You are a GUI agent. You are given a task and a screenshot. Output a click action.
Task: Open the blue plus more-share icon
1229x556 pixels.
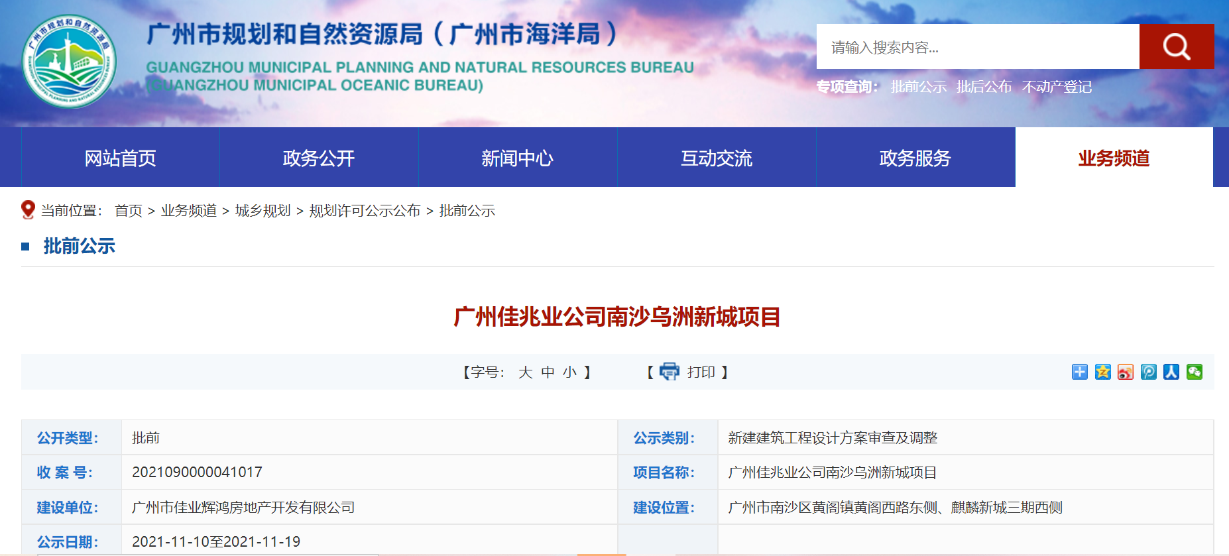1080,372
